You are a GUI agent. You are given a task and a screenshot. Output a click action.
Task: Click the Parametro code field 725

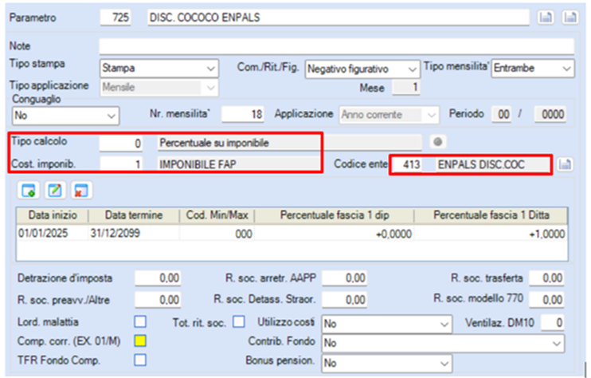pos(115,18)
